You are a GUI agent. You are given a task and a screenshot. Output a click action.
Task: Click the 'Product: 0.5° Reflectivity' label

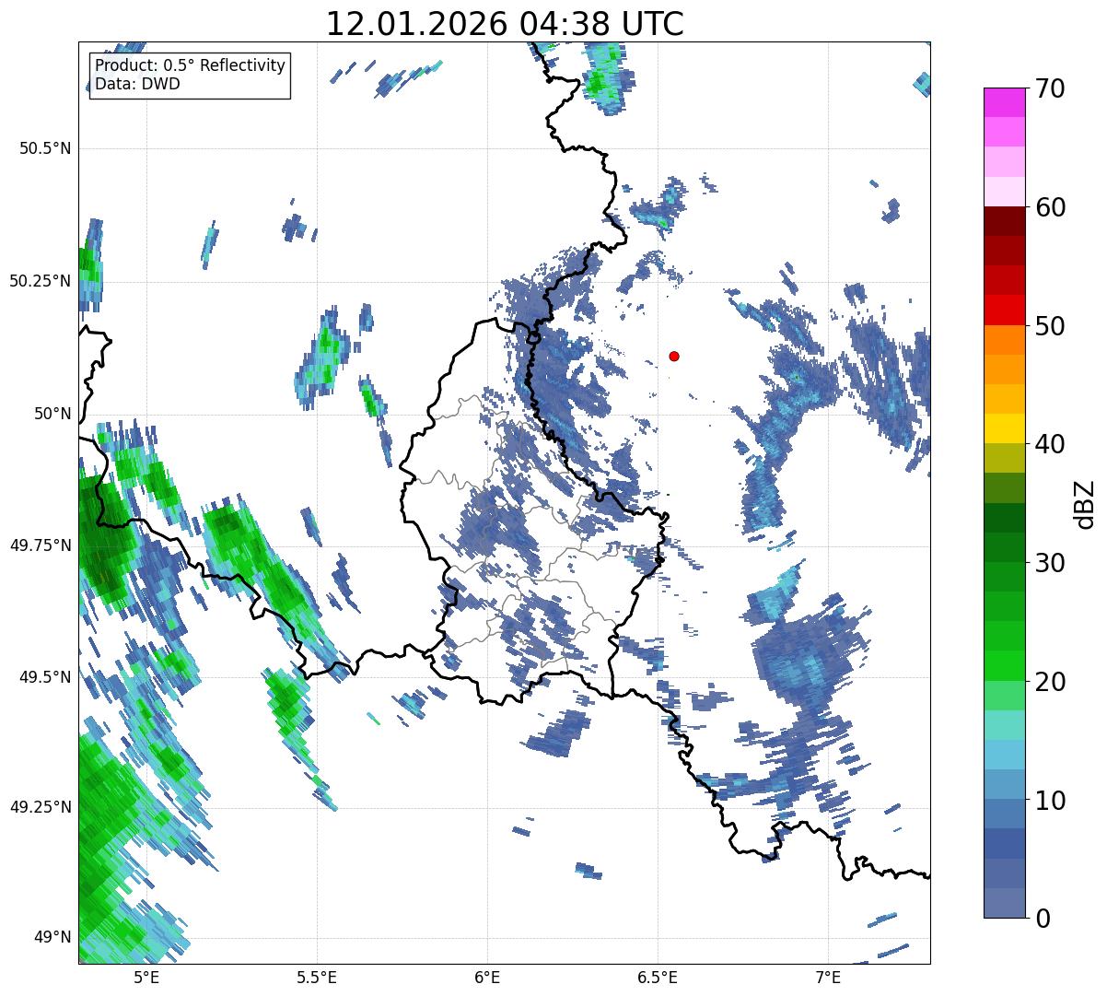pos(191,66)
